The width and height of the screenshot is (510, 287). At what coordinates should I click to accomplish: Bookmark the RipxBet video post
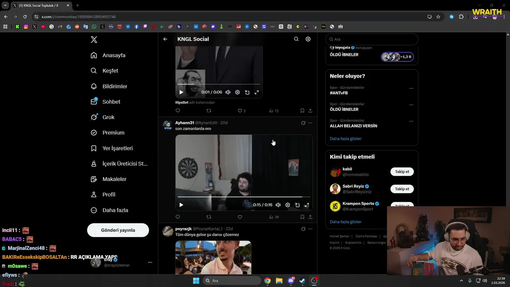coord(302,111)
